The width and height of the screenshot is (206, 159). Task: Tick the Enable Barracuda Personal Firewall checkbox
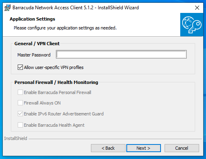pyautogui.click(x=20, y=92)
